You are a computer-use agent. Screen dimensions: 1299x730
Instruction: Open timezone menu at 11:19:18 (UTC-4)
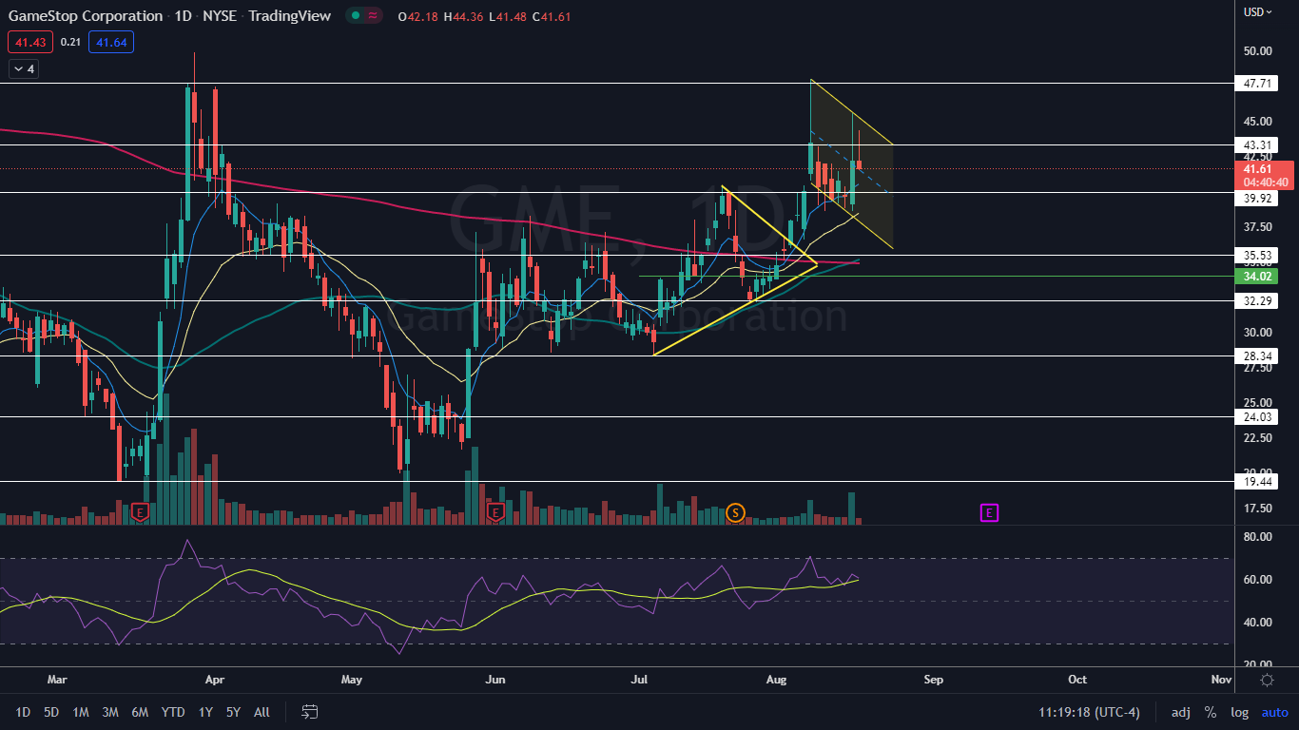1090,712
